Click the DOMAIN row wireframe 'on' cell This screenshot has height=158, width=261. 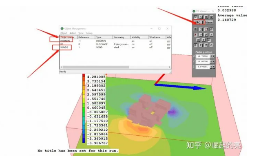[x=150, y=41]
